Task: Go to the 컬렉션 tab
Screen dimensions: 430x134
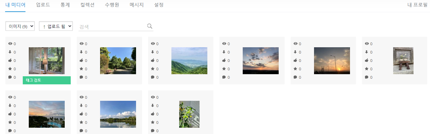Action: (x=87, y=5)
